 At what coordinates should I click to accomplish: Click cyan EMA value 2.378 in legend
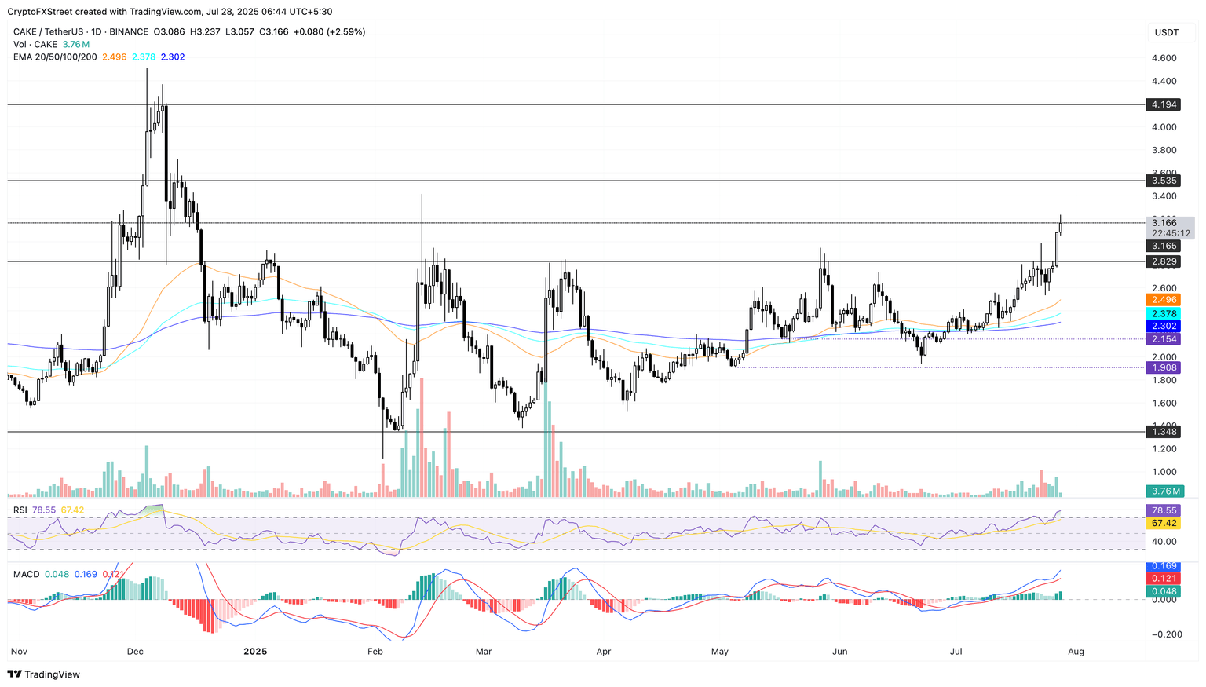pyautogui.click(x=144, y=57)
